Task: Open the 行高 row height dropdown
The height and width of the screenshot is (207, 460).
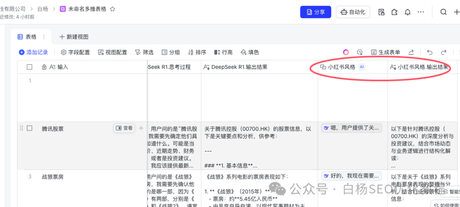Action: pos(223,52)
